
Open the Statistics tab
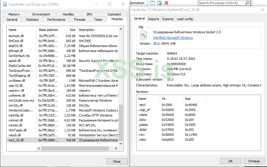[32, 20]
